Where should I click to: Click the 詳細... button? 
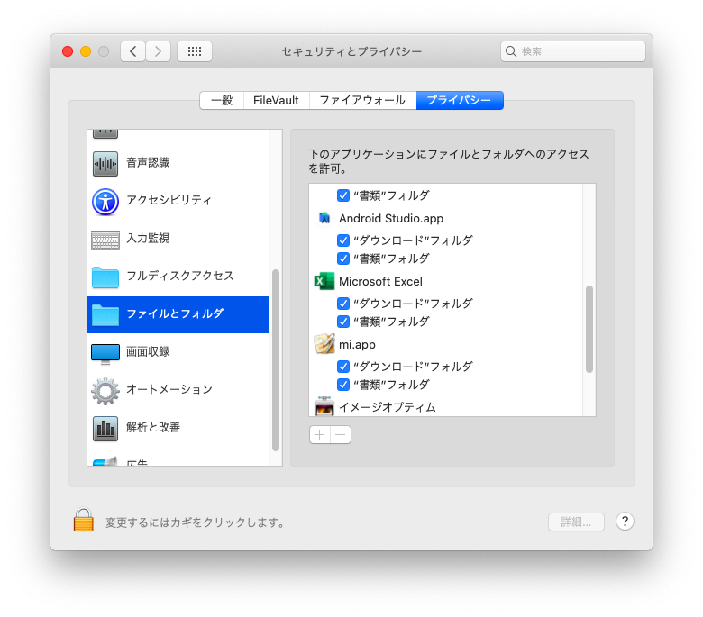(576, 522)
